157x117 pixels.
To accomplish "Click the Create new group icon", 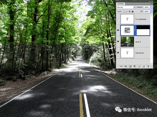I will coord(139,66).
